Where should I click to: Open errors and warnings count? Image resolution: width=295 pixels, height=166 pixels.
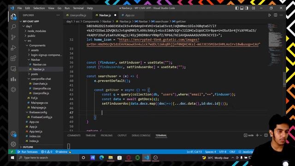(47, 152)
